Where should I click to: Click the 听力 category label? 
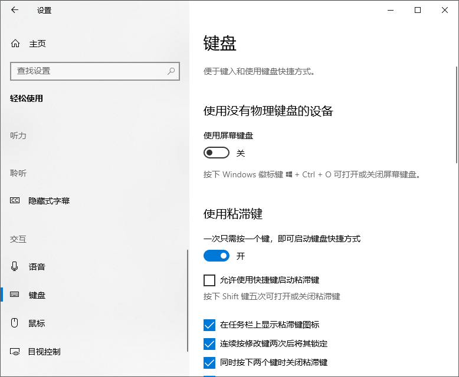pyautogui.click(x=18, y=135)
